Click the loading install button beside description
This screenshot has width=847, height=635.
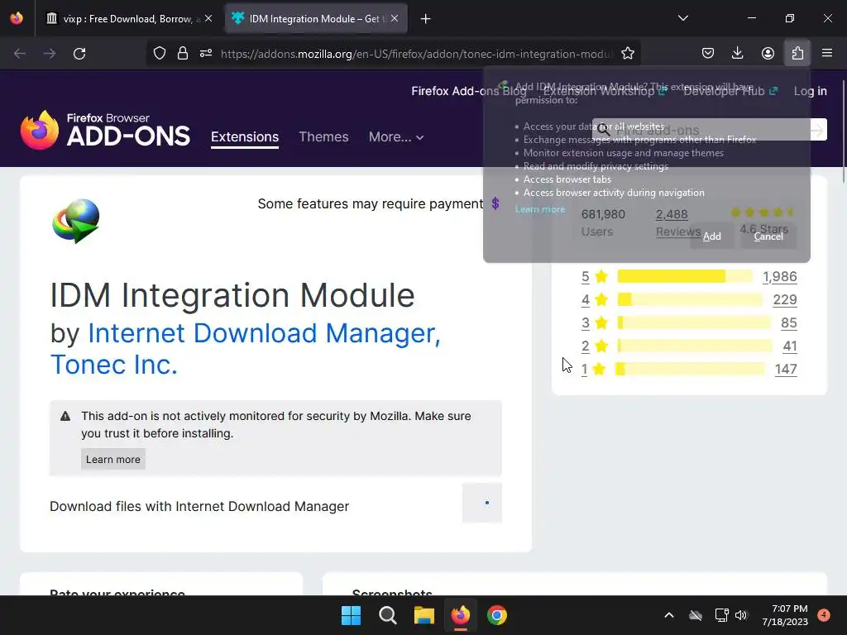482,503
